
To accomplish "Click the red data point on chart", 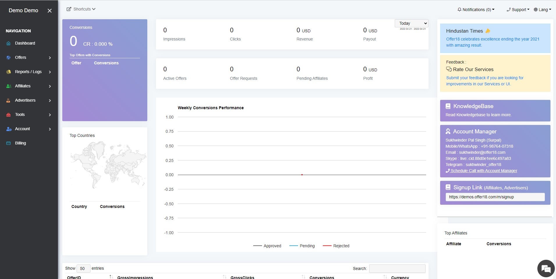I will pyautogui.click(x=302, y=175).
